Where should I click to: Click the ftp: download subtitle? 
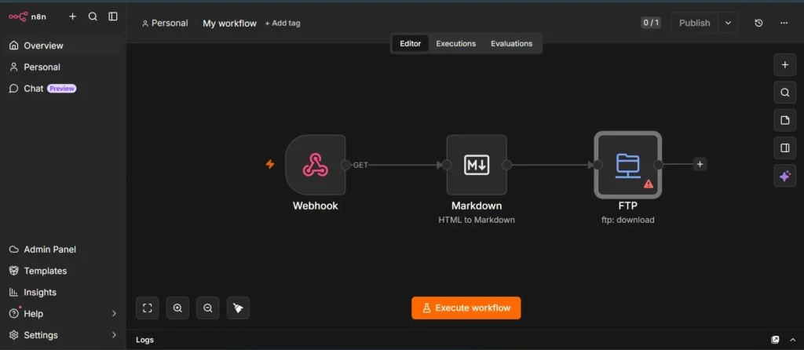(x=627, y=220)
